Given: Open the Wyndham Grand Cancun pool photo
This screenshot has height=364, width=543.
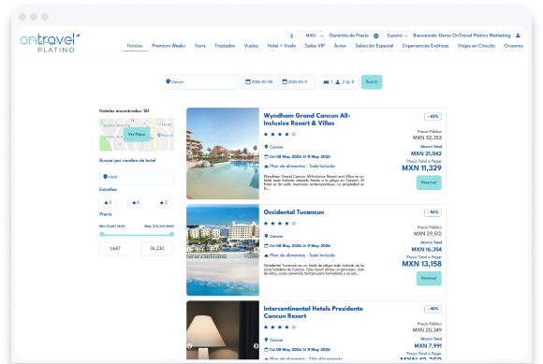Looking at the screenshot, I should click(x=223, y=153).
